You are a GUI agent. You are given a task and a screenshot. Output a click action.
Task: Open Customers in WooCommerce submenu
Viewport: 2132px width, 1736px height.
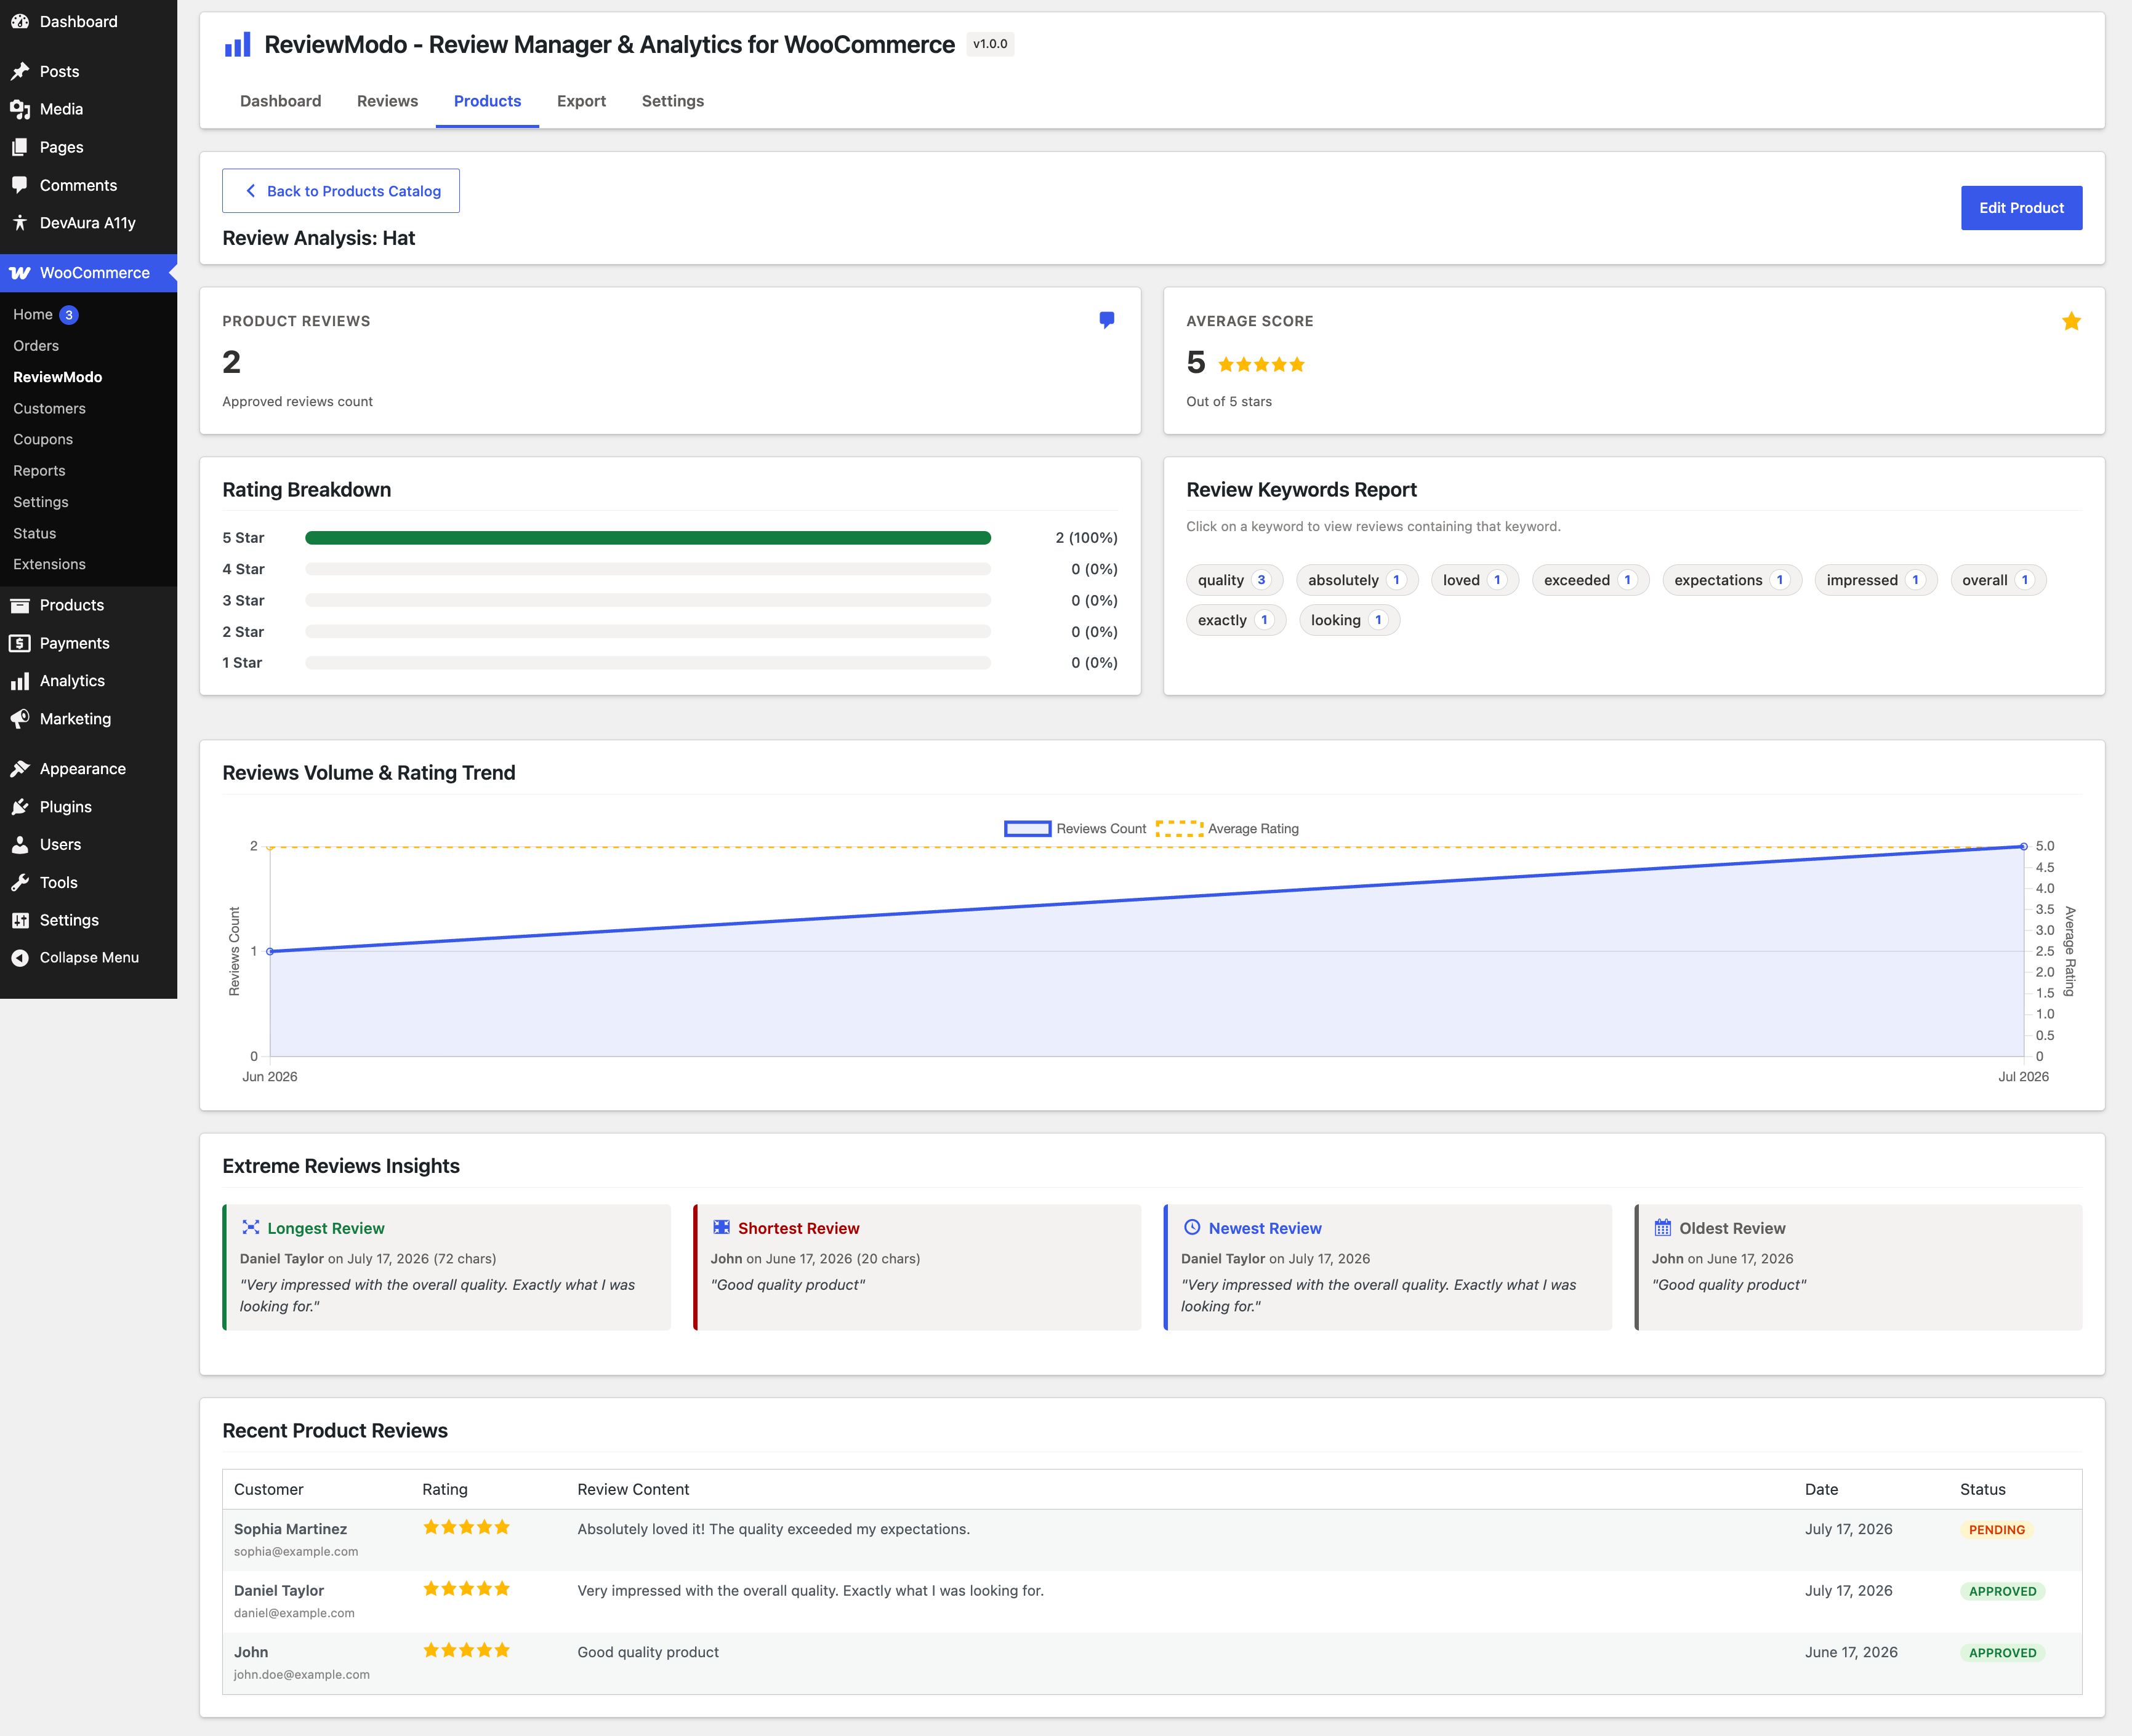(49, 408)
